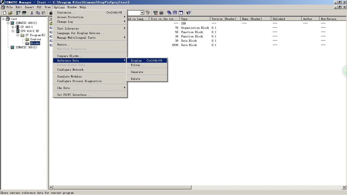Click the New Project toolbar icon

coord(5,13)
